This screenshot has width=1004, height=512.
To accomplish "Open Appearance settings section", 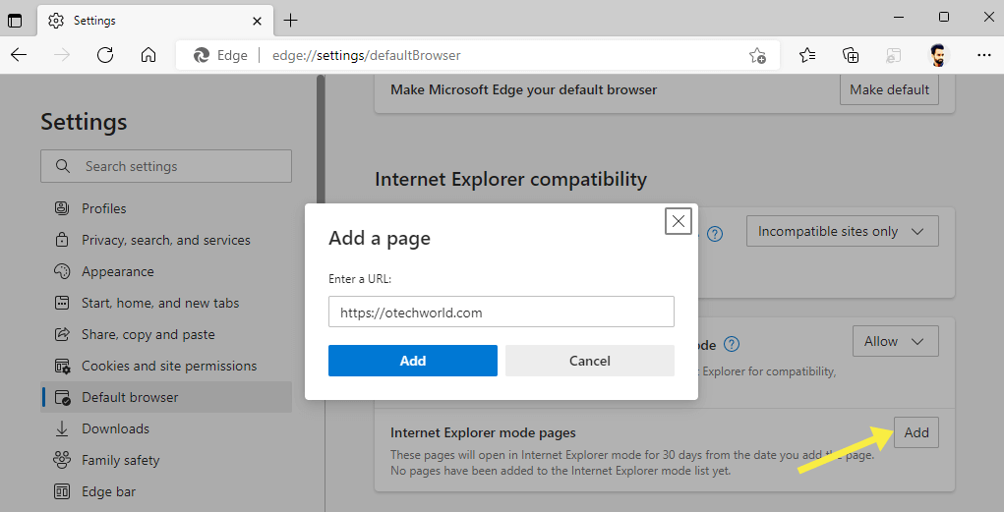I will click(x=166, y=271).
